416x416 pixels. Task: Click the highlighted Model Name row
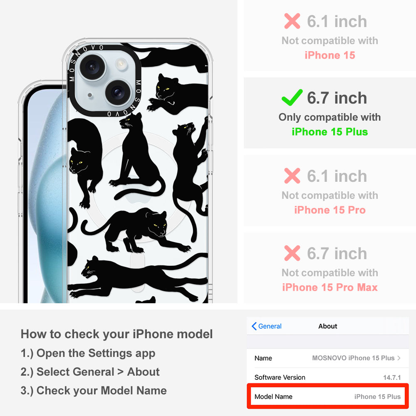point(328,396)
